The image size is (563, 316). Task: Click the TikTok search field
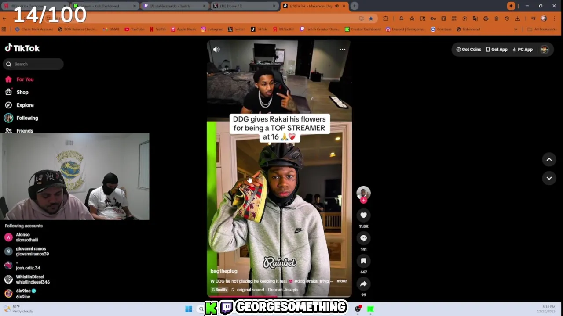coord(33,64)
